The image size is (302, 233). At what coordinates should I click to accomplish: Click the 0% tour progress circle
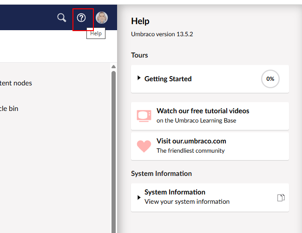(x=270, y=79)
